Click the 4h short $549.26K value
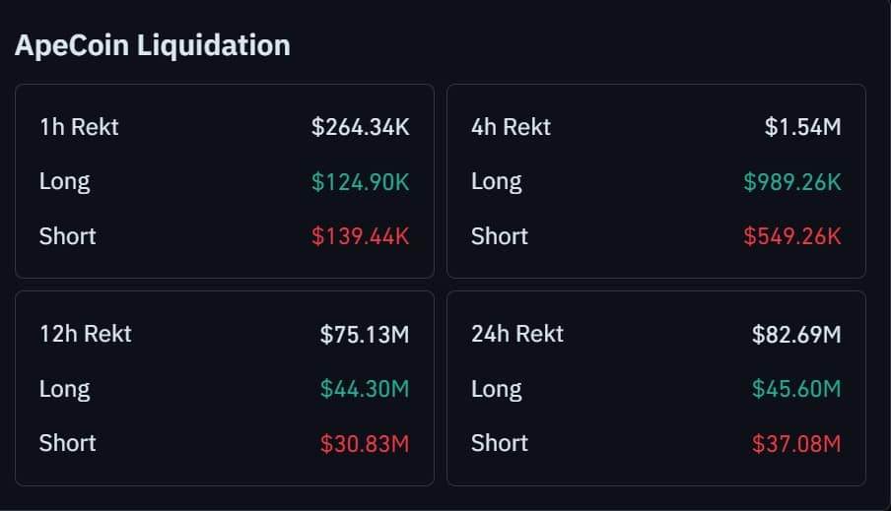 (792, 236)
